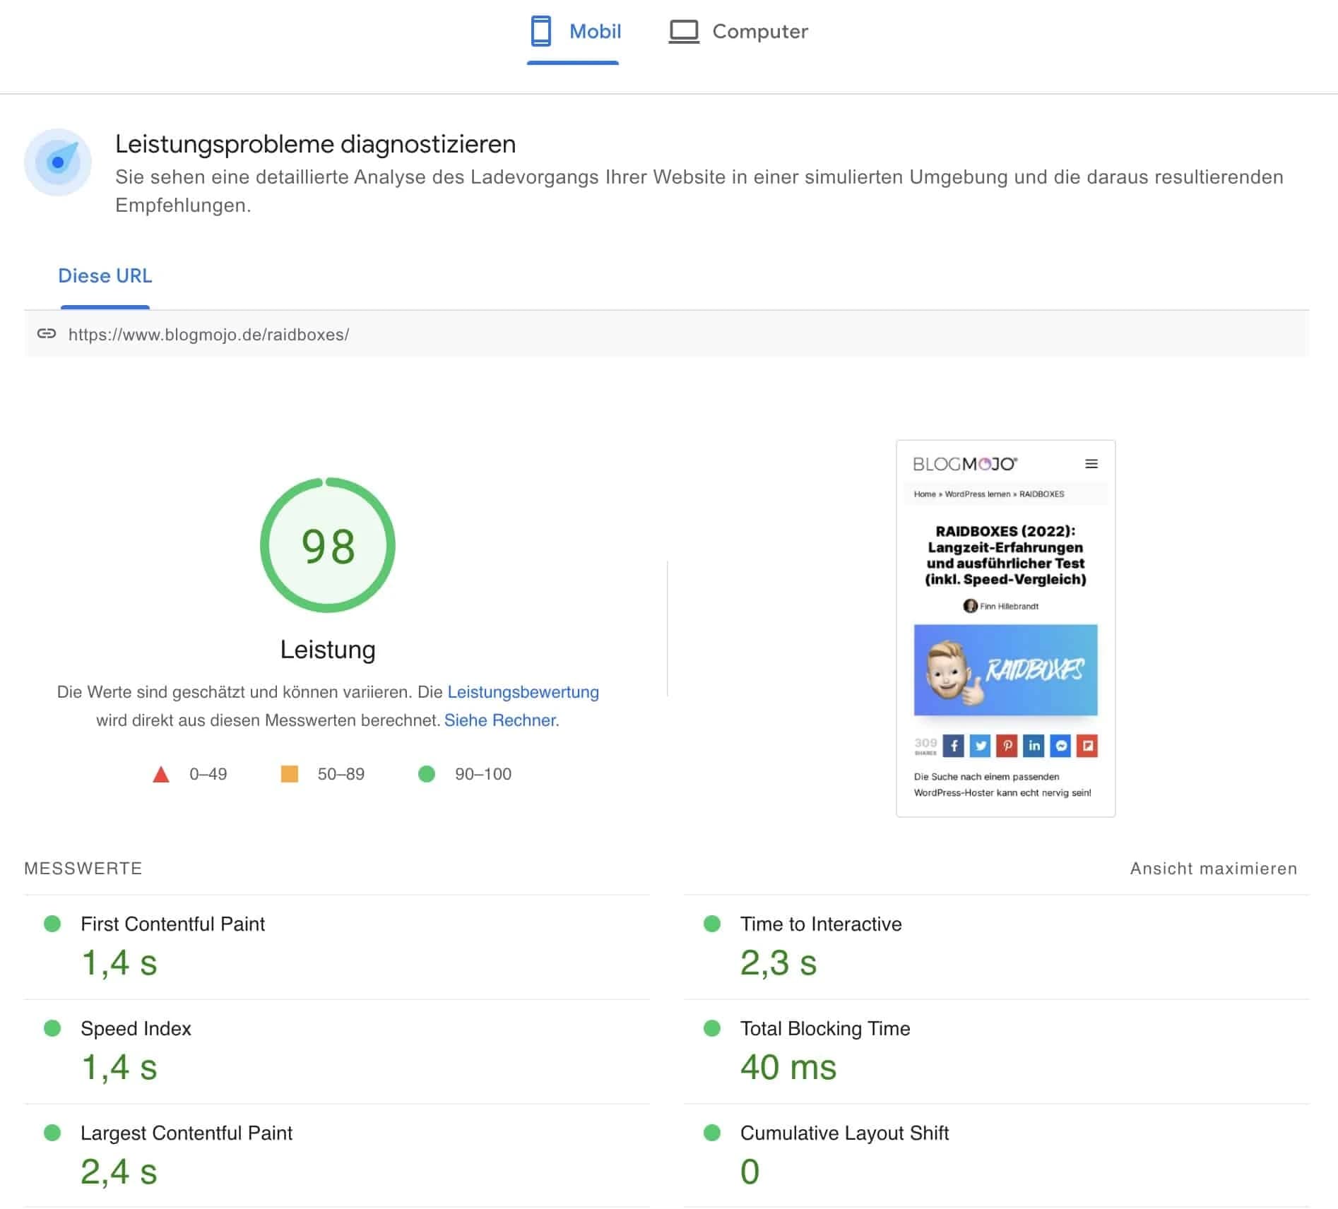Click the Twitter share icon in preview
Image resolution: width=1338 pixels, height=1209 pixels.
click(980, 746)
